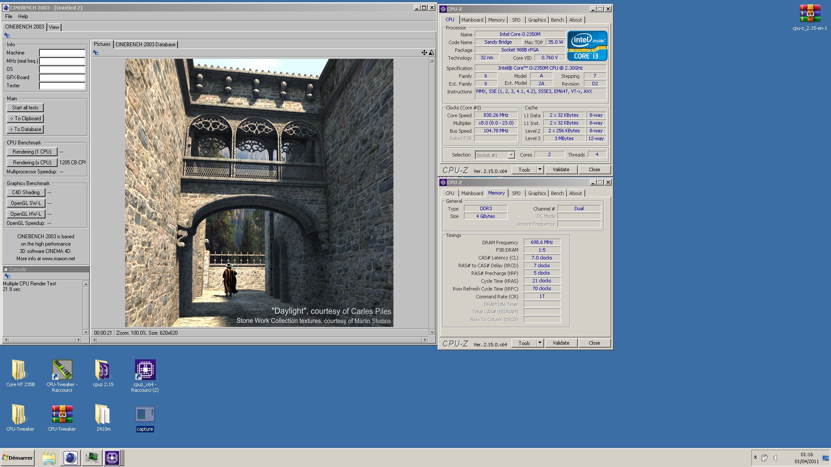The image size is (831, 467).
Task: Run the OpenGL HW-L benchmark
Action: [26, 214]
